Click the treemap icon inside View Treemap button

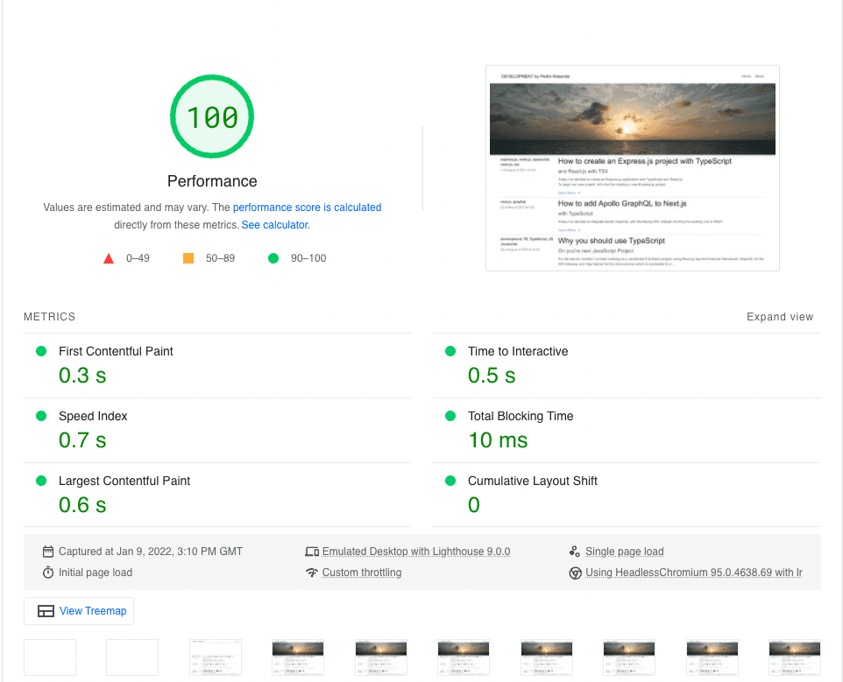pos(46,610)
